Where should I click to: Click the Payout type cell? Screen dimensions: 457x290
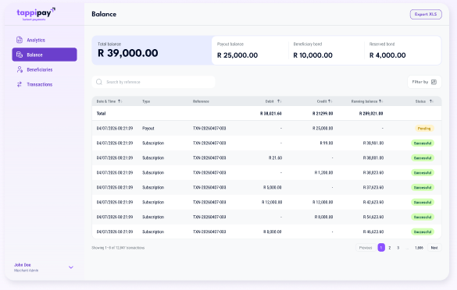coord(148,129)
